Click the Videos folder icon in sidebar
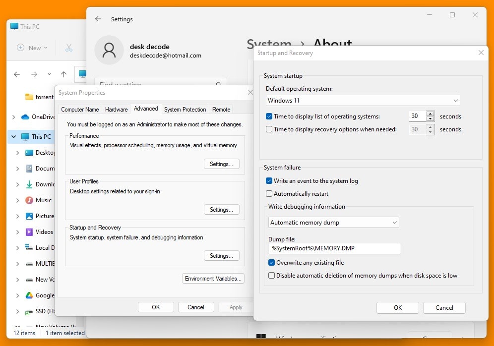Viewport: 494px width, 346px height. (30, 232)
